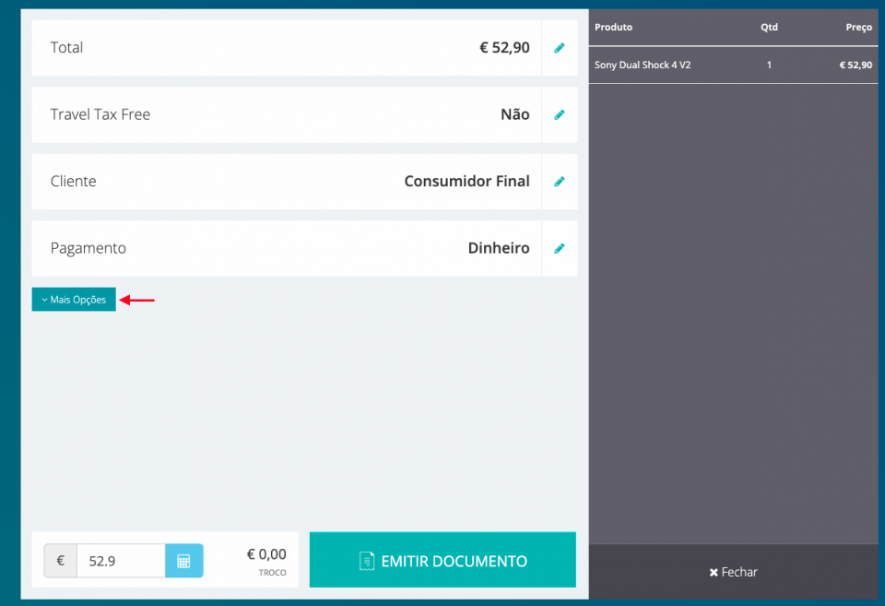Click the Travel Tax Free value Não

(x=514, y=115)
